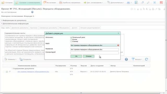Click the blue X toolbar icon
The height and width of the screenshot is (94, 167).
pos(154,2)
